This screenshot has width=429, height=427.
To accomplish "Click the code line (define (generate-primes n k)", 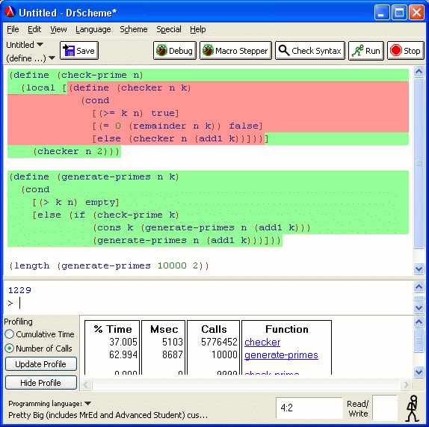I will click(94, 176).
